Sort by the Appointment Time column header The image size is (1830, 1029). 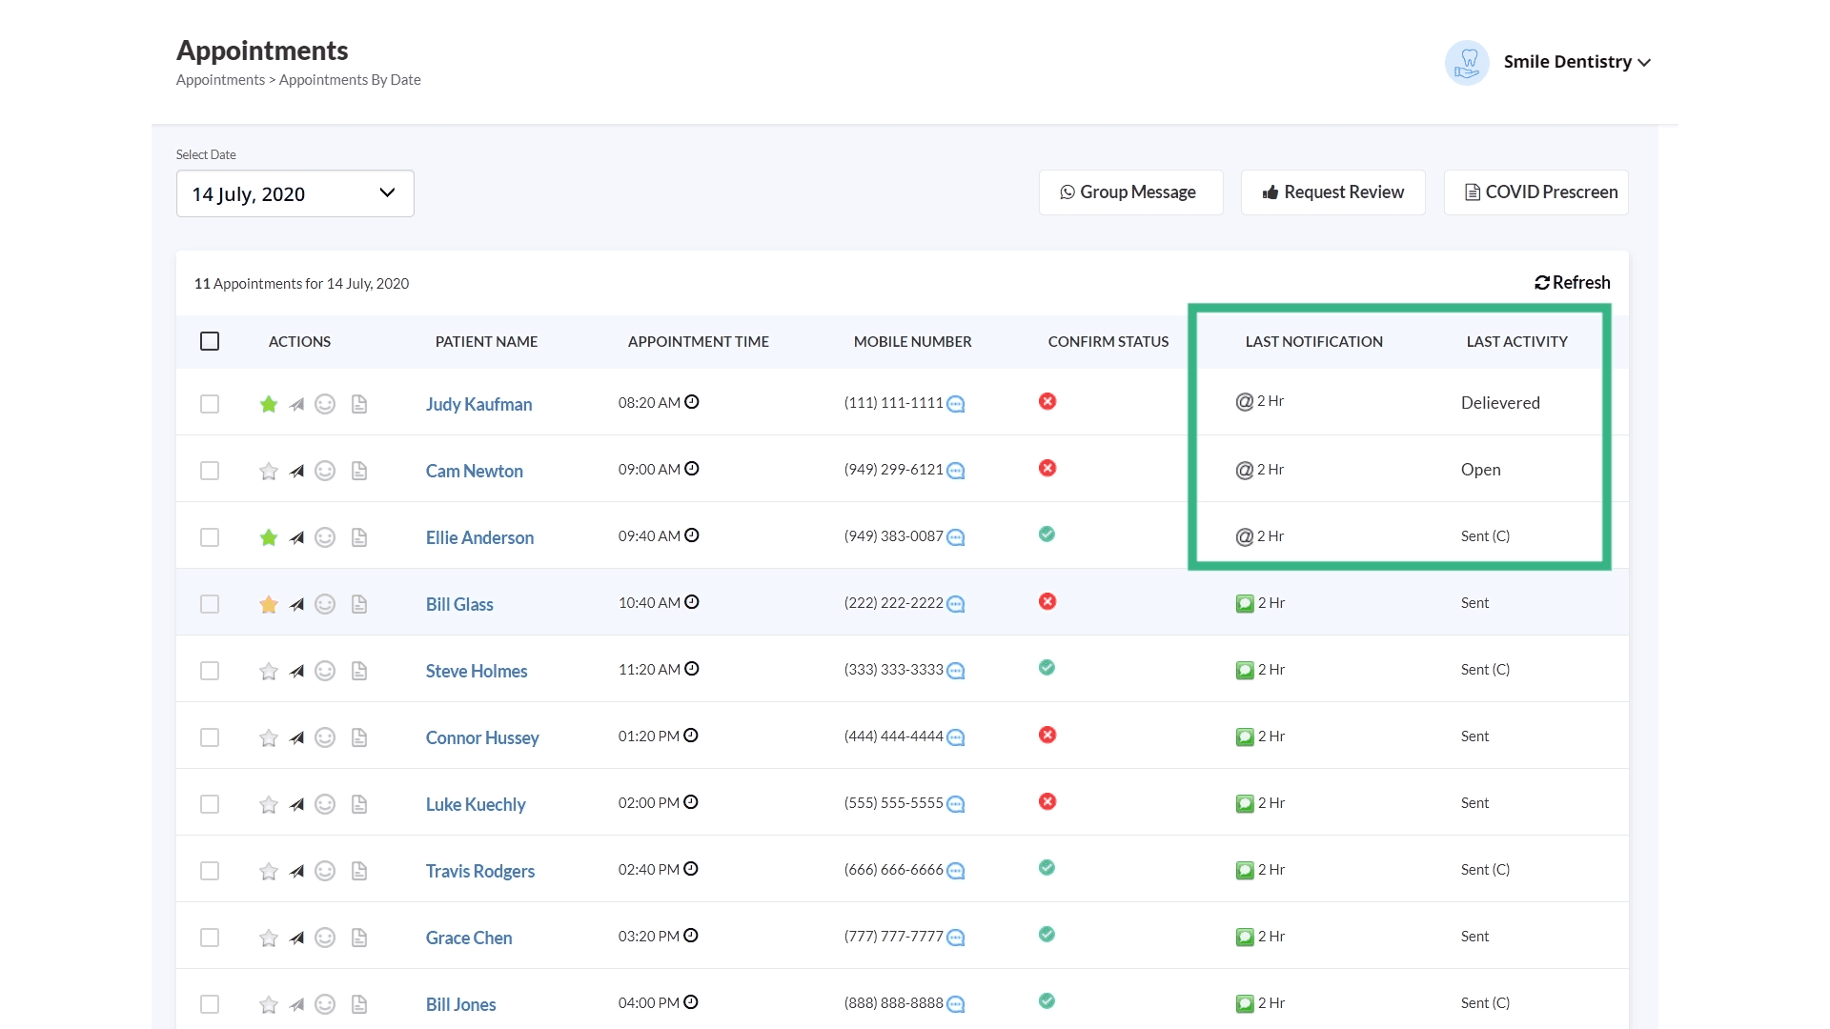[x=698, y=341]
